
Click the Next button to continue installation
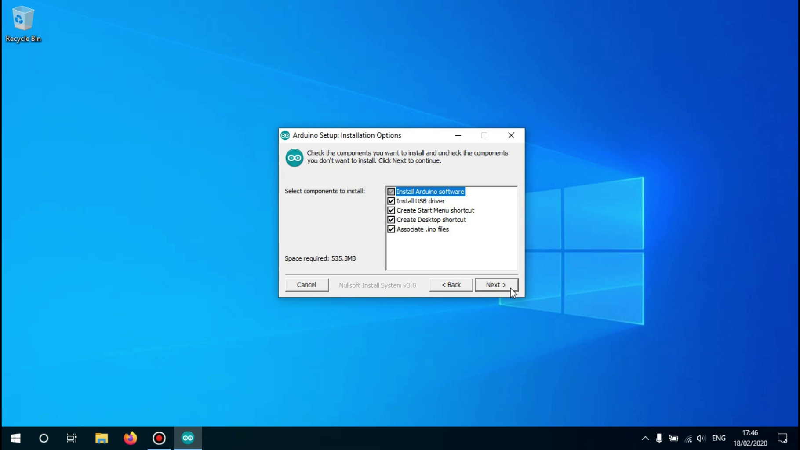(x=496, y=285)
